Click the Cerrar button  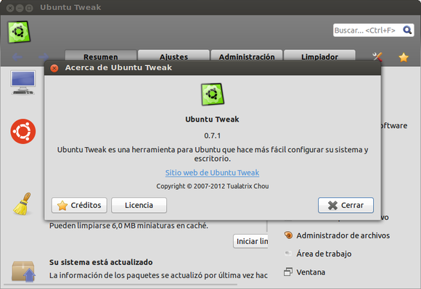point(346,205)
